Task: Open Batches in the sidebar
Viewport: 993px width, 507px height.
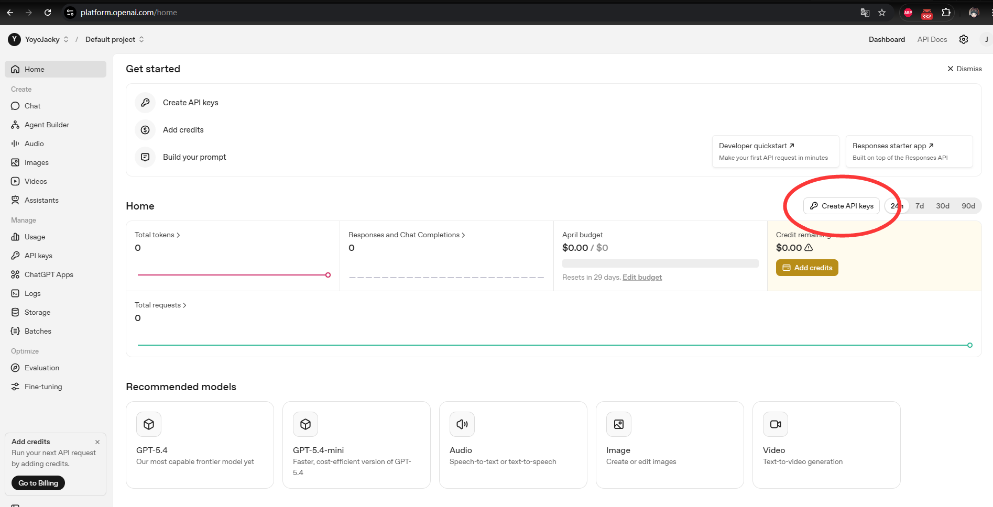Action: 56,331
